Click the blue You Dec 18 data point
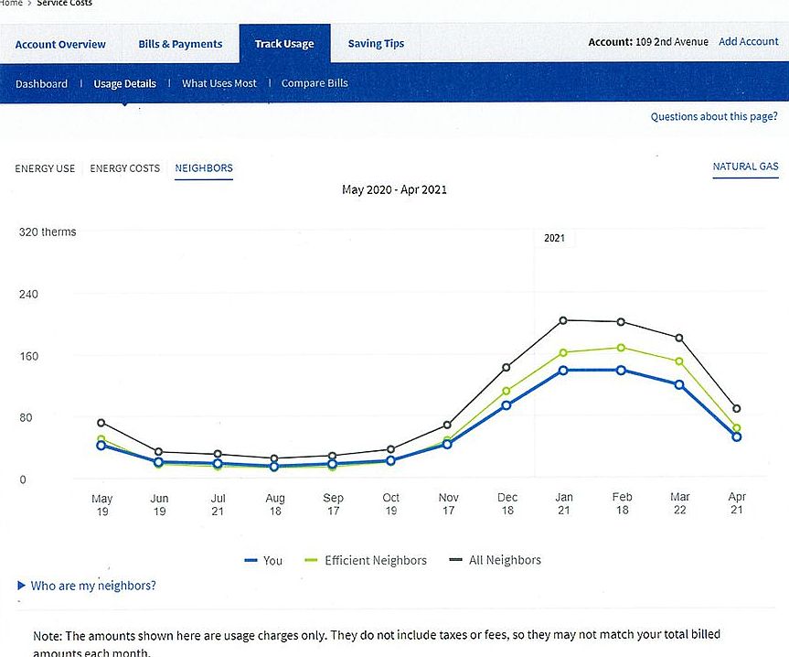The width and height of the screenshot is (789, 657). [506, 405]
